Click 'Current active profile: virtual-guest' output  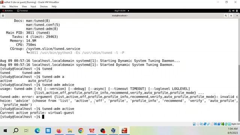(37, 112)
